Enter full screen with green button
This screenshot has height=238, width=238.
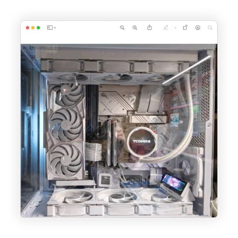pos(38,28)
